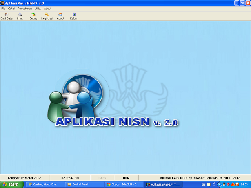Viewport: 251px width, 188px height.
Task: Open the File menu
Action: (x=3, y=9)
